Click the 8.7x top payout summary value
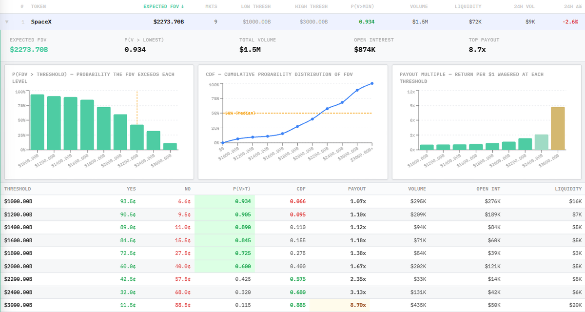Viewport: 585px width, 312px height. click(477, 49)
